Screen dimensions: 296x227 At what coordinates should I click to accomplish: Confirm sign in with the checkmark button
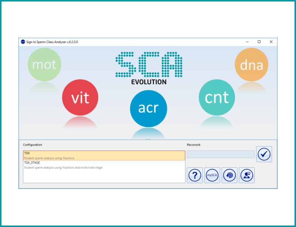(x=264, y=154)
